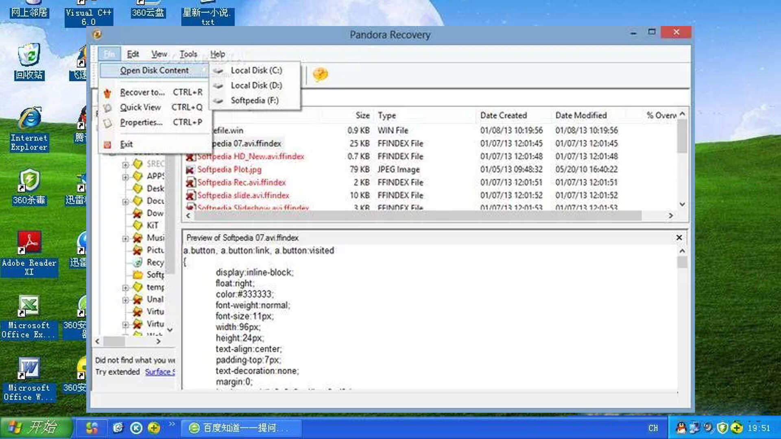Click the Quick View magnifier icon

(x=107, y=108)
